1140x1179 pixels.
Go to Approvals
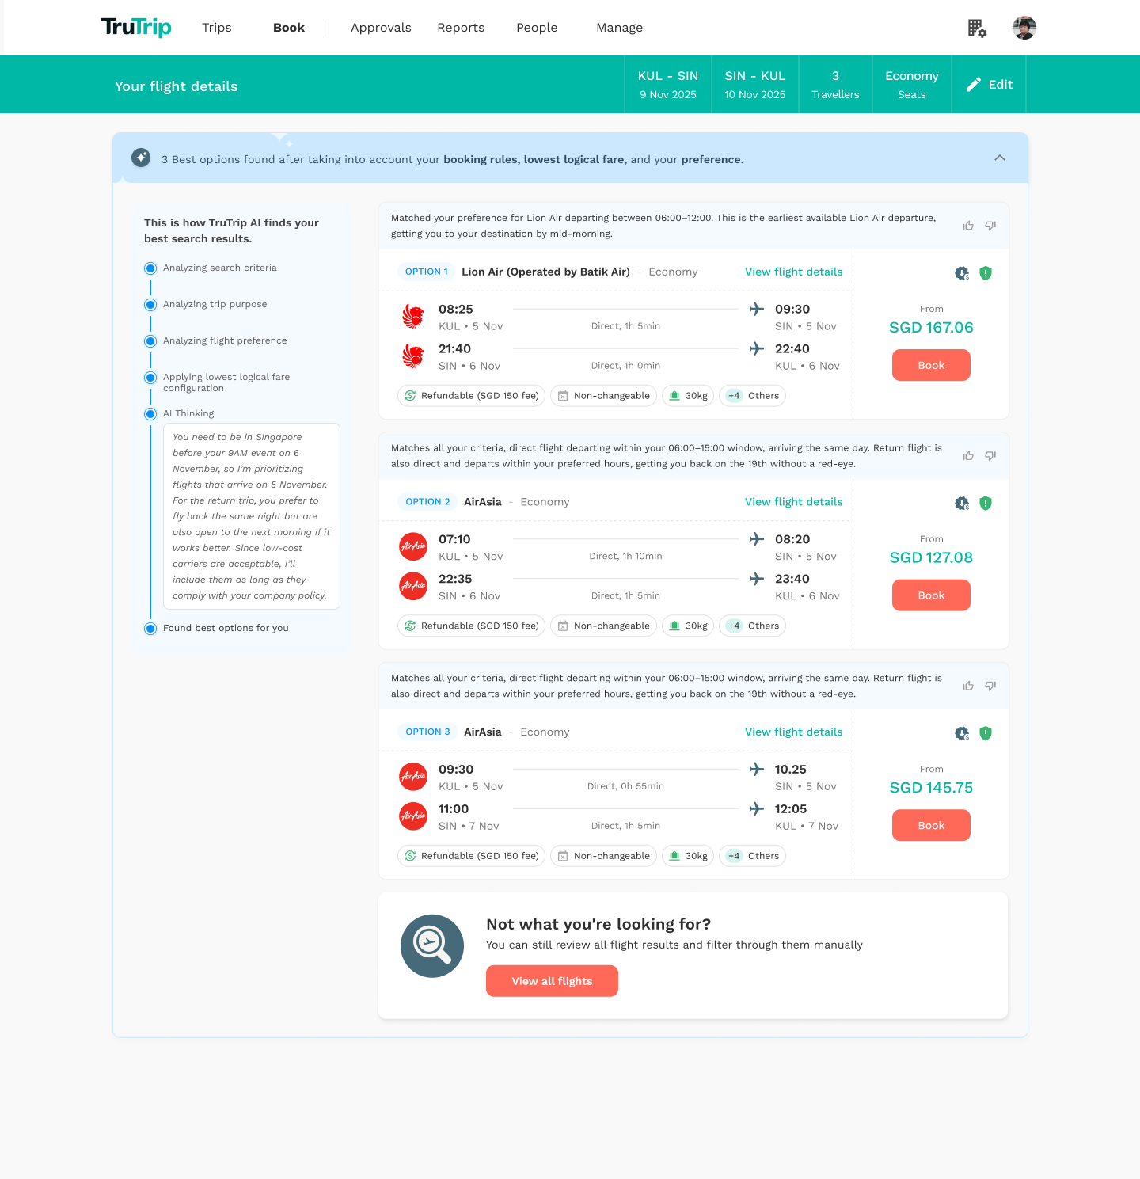[x=381, y=28]
